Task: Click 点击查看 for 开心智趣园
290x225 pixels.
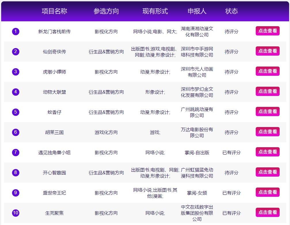Action: coord(268,172)
